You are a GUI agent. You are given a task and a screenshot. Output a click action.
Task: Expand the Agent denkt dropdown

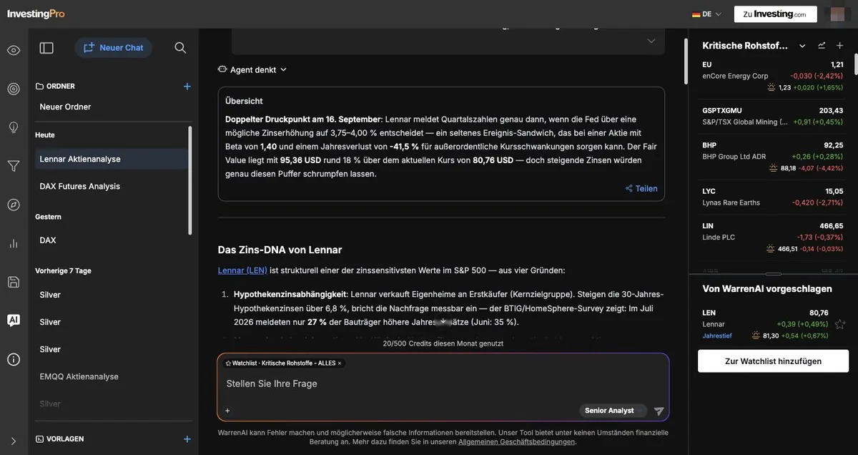pyautogui.click(x=252, y=70)
